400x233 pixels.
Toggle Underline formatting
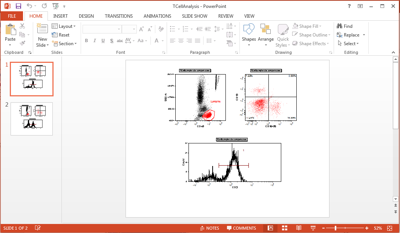[x=103, y=41]
